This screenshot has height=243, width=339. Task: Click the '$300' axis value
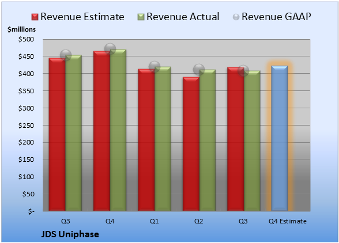(26, 108)
